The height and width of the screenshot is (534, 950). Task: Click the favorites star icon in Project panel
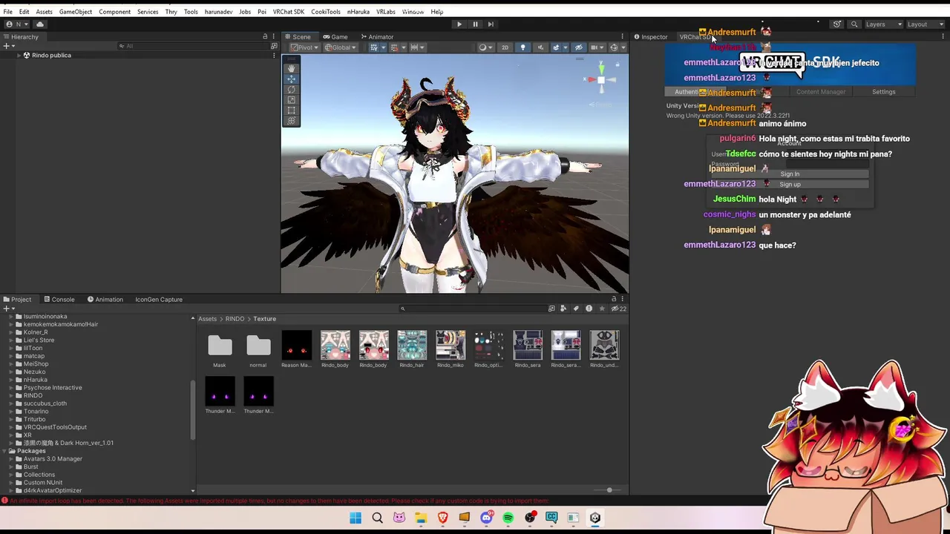602,309
